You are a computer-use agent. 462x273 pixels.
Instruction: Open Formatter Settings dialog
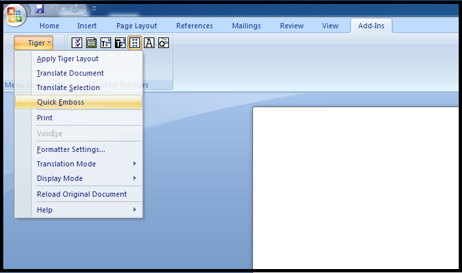[71, 149]
